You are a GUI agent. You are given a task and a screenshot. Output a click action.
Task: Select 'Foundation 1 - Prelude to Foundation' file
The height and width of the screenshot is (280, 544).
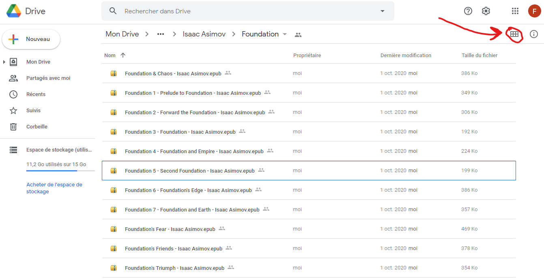pos(309,93)
